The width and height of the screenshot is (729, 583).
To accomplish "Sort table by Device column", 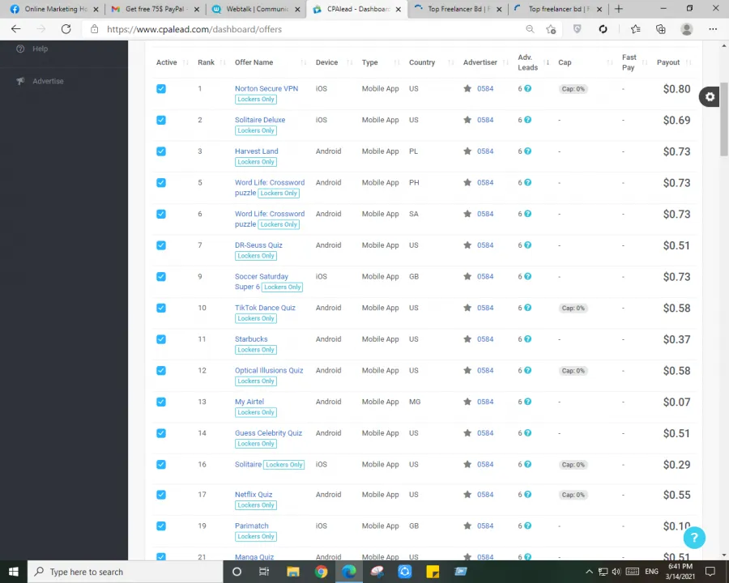I will pyautogui.click(x=326, y=62).
